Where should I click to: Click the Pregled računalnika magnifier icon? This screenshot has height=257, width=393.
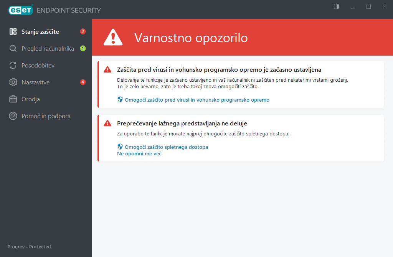coord(13,49)
